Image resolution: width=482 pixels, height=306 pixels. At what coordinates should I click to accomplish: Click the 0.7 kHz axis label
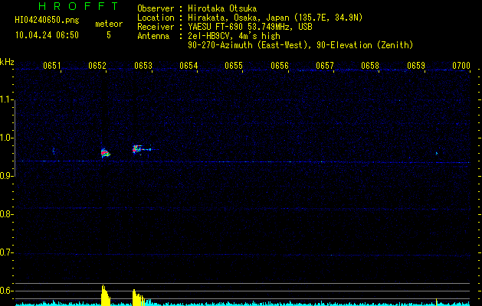(x=7, y=252)
